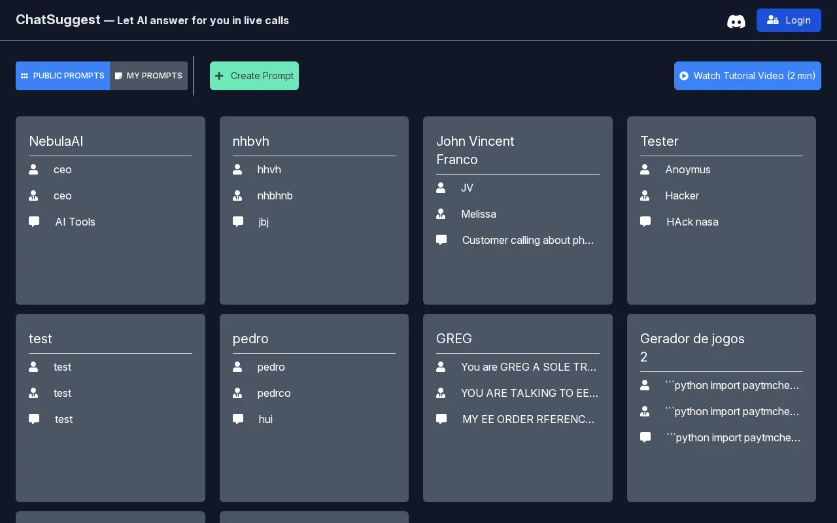Click the chat icon beside Customer calling about

click(441, 240)
